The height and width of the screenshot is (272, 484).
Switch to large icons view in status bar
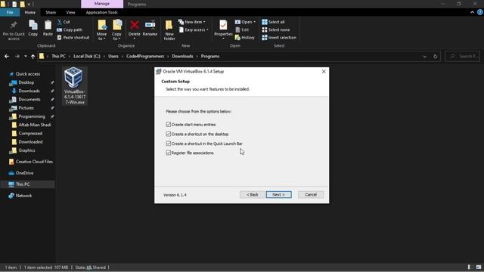point(479,267)
